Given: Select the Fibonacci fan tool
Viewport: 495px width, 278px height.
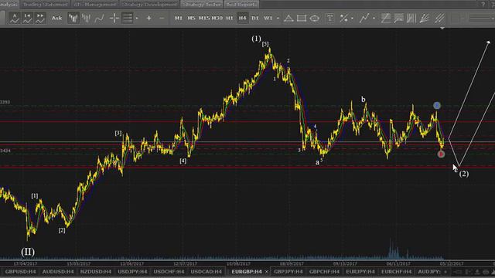Looking at the screenshot, I should click(425, 19).
